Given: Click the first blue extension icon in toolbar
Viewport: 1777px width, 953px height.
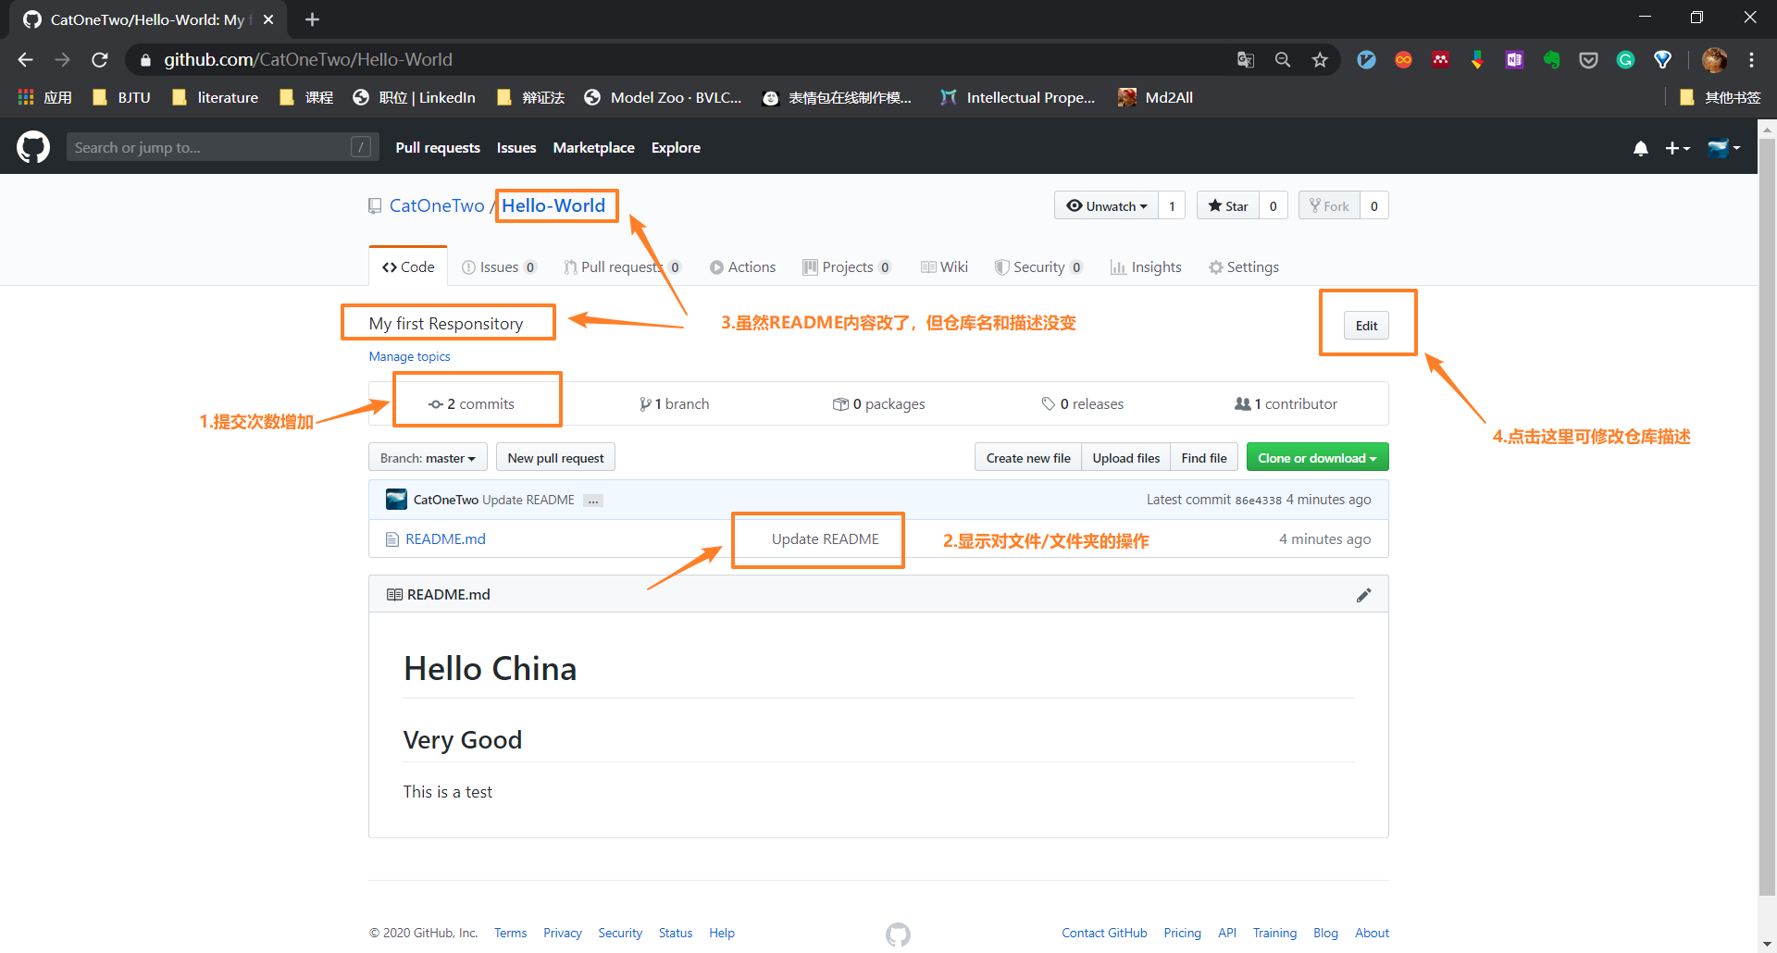Looking at the screenshot, I should click(x=1366, y=60).
